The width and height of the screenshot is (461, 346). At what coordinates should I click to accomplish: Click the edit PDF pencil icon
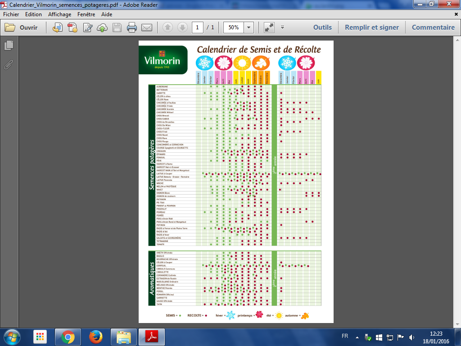[88, 27]
